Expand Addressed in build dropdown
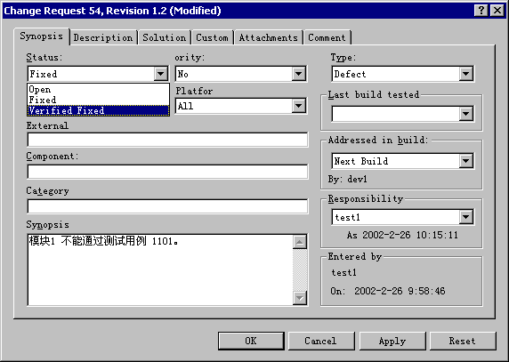This screenshot has height=362, width=509. click(465, 161)
